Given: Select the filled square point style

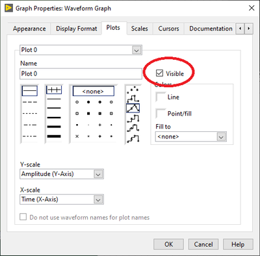Looking at the screenshot, I should 88,113.
